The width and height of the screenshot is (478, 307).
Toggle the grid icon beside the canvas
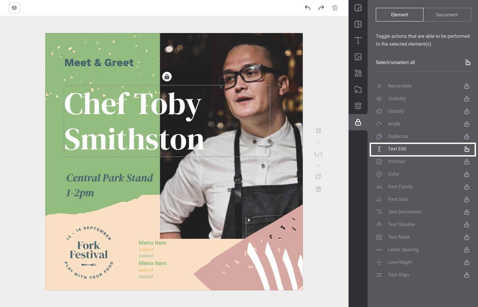pyautogui.click(x=319, y=131)
